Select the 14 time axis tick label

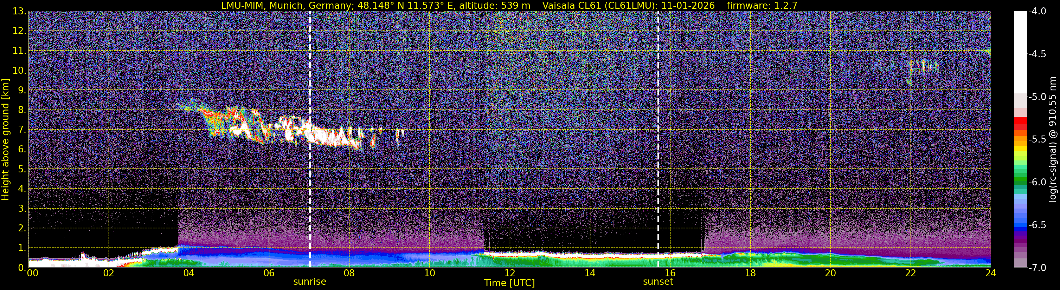coord(590,273)
